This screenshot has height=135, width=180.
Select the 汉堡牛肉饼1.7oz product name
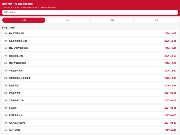click(16, 100)
